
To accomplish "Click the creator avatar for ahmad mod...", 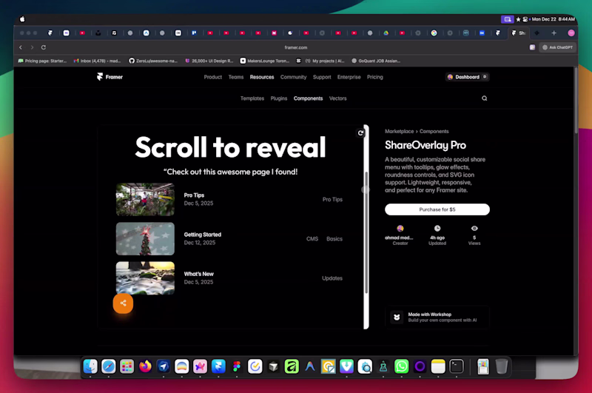I will pos(400,229).
